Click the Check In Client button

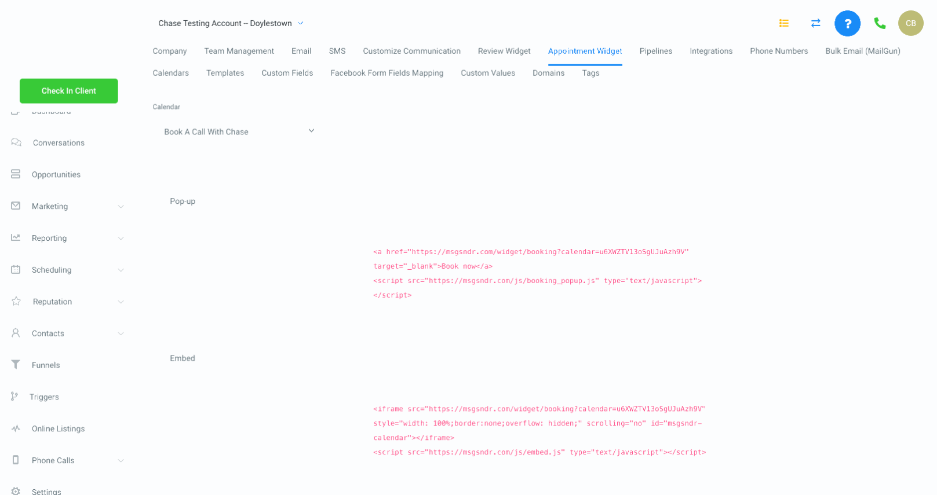69,91
